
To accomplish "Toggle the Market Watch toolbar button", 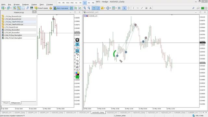I will point(15,8).
